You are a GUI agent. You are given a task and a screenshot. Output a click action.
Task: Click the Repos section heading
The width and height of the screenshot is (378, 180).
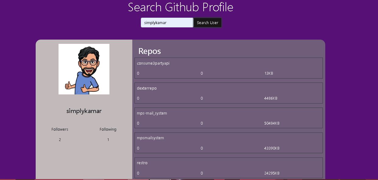pos(149,51)
